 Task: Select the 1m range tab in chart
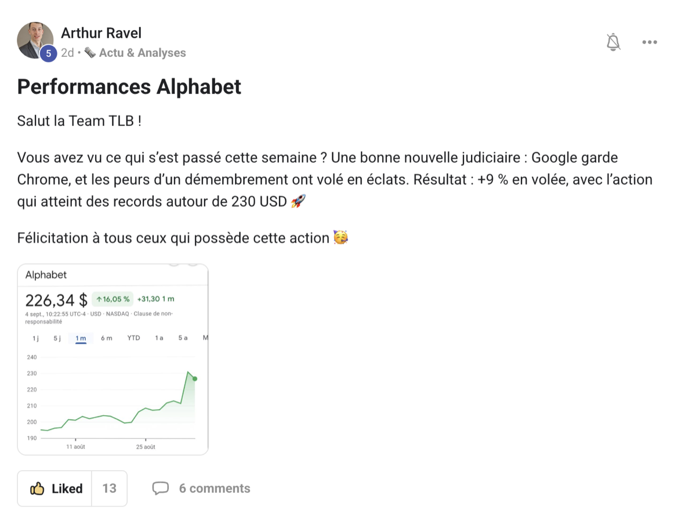81,338
